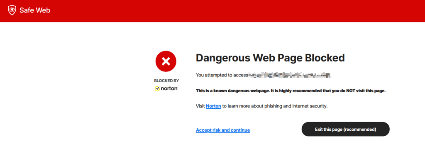
Task: Click the red blocked X circle icon
Action: 166,61
